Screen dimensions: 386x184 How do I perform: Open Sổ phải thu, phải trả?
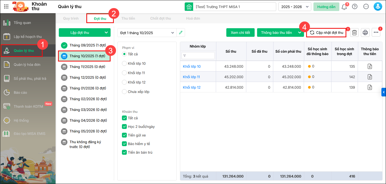coord(28,78)
